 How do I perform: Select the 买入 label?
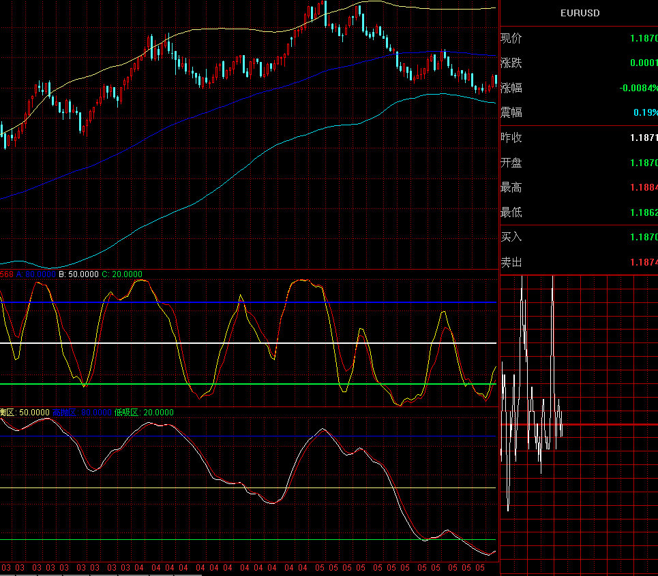pos(511,237)
